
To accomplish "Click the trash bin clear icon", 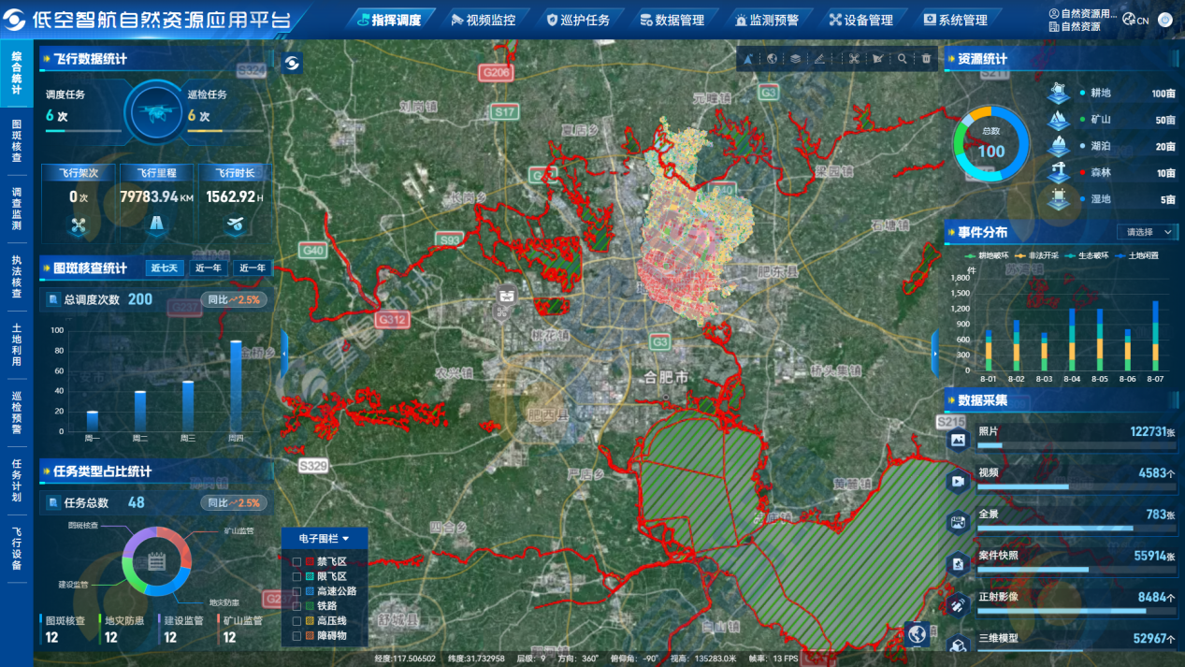I will tap(926, 59).
